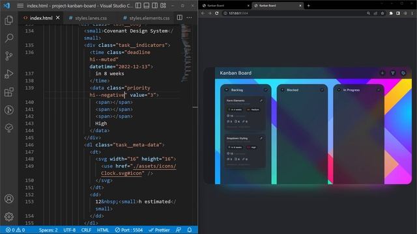
Task: Go back in the browser
Action: (x=203, y=13)
